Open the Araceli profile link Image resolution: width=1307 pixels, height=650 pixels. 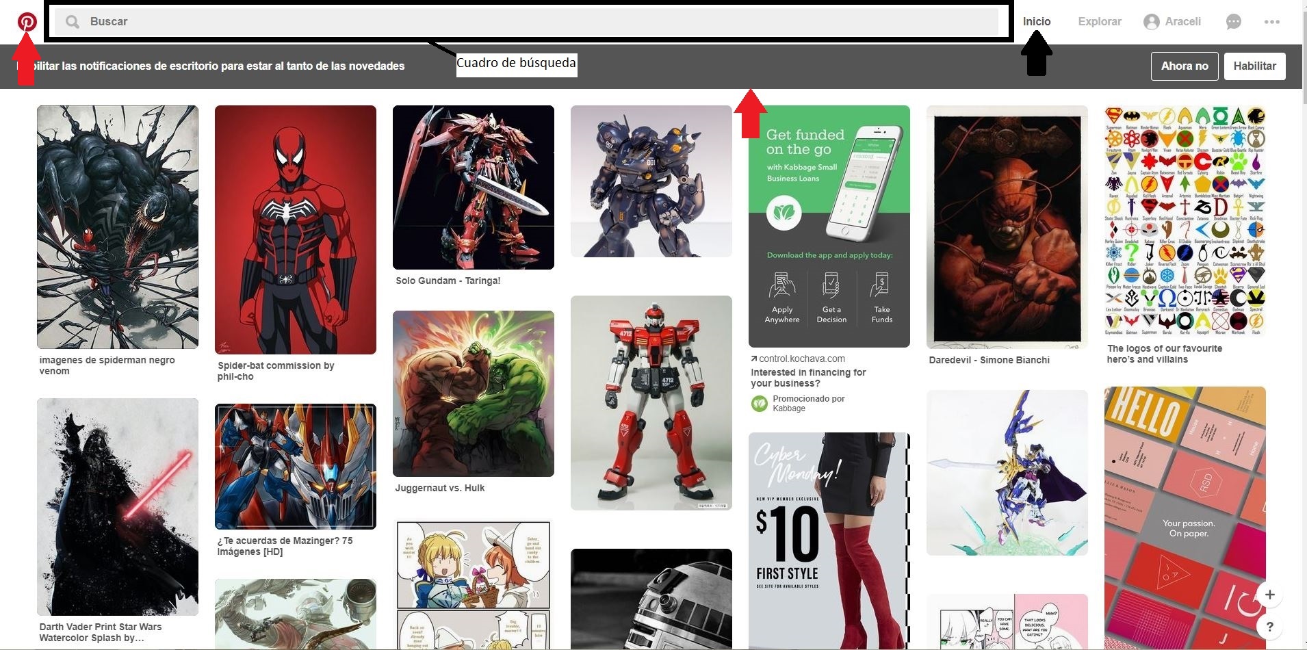pyautogui.click(x=1172, y=22)
